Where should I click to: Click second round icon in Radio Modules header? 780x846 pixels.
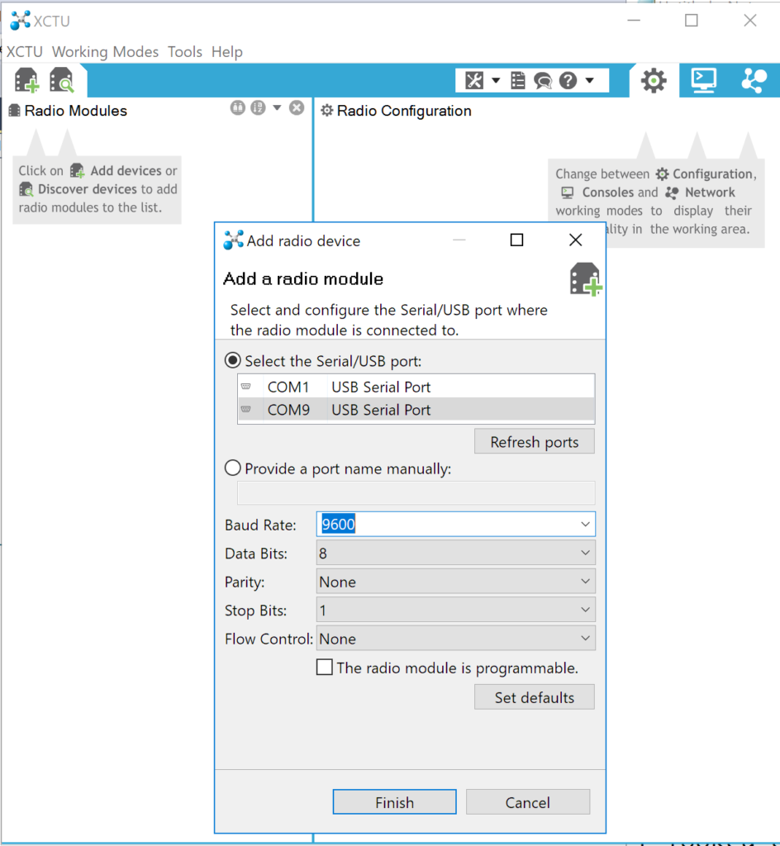pyautogui.click(x=258, y=108)
